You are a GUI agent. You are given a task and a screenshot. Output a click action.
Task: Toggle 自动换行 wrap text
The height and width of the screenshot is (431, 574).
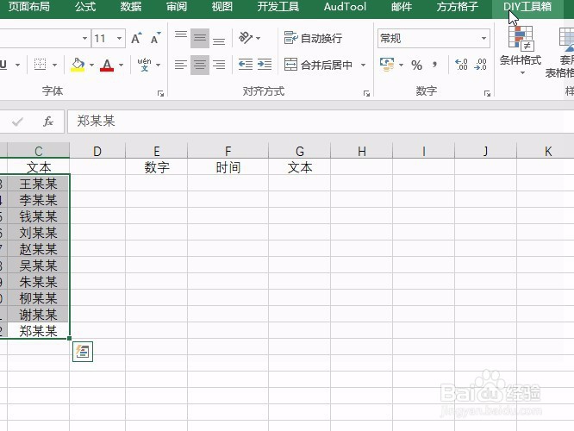tap(313, 38)
